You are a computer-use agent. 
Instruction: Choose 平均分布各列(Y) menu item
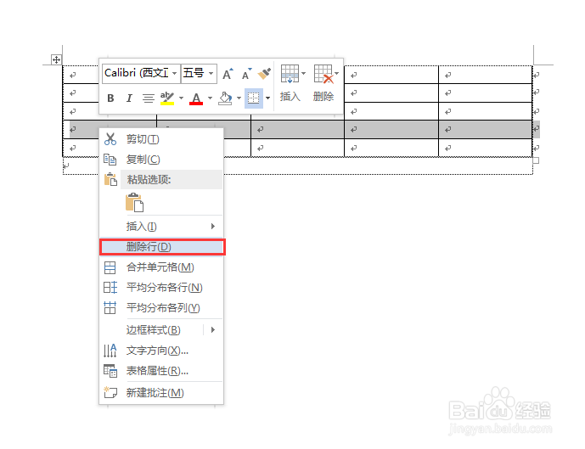coord(161,308)
